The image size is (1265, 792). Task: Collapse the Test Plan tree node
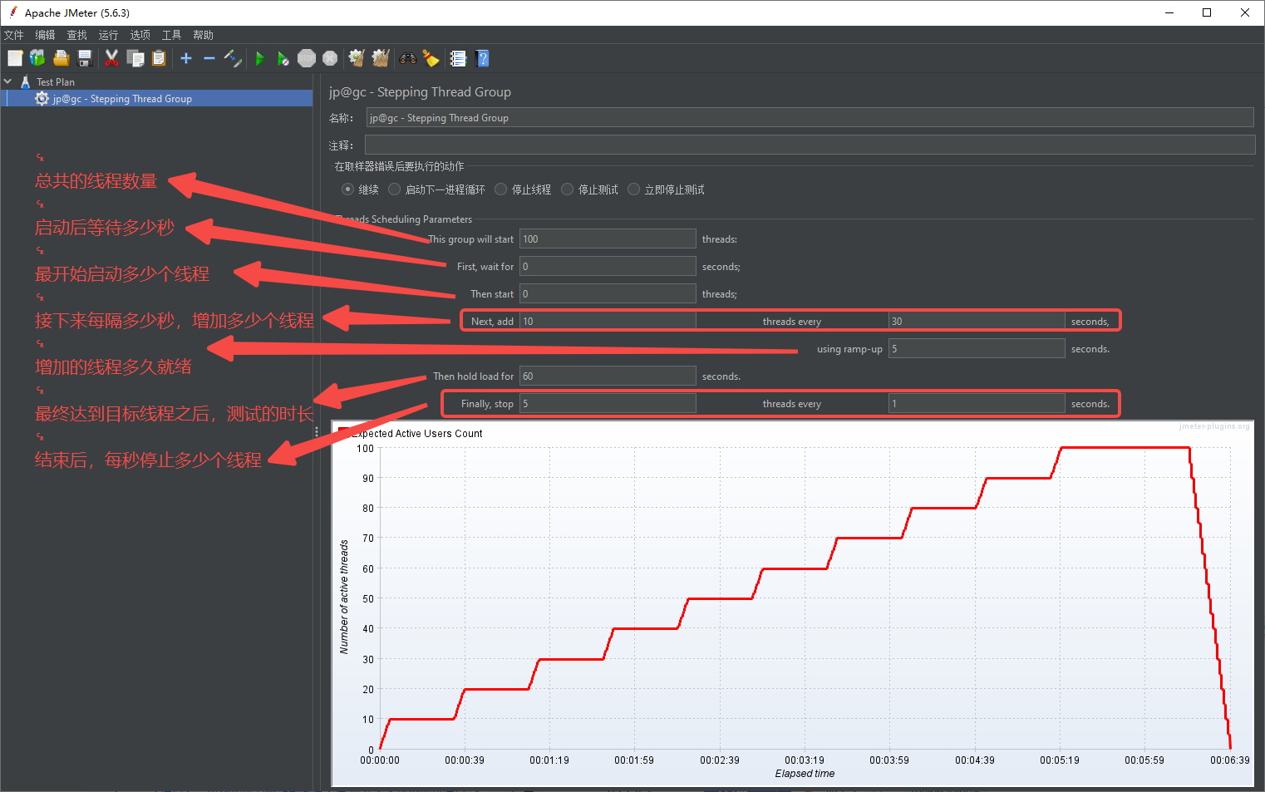pyautogui.click(x=8, y=81)
